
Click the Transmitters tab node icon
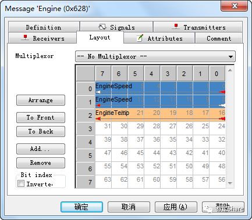[176, 27]
